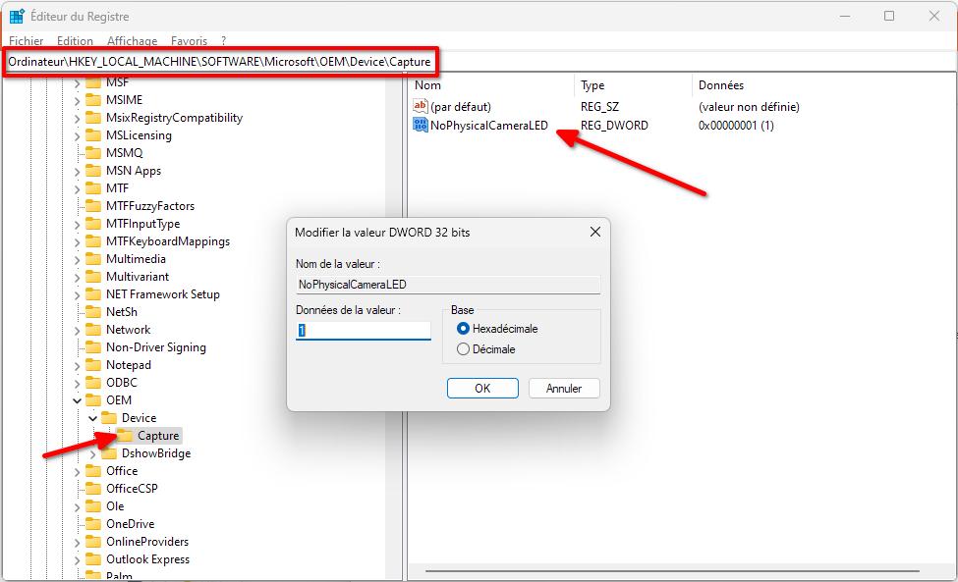Click the MSIME folder icon
The height and width of the screenshot is (582, 958).
(x=93, y=99)
